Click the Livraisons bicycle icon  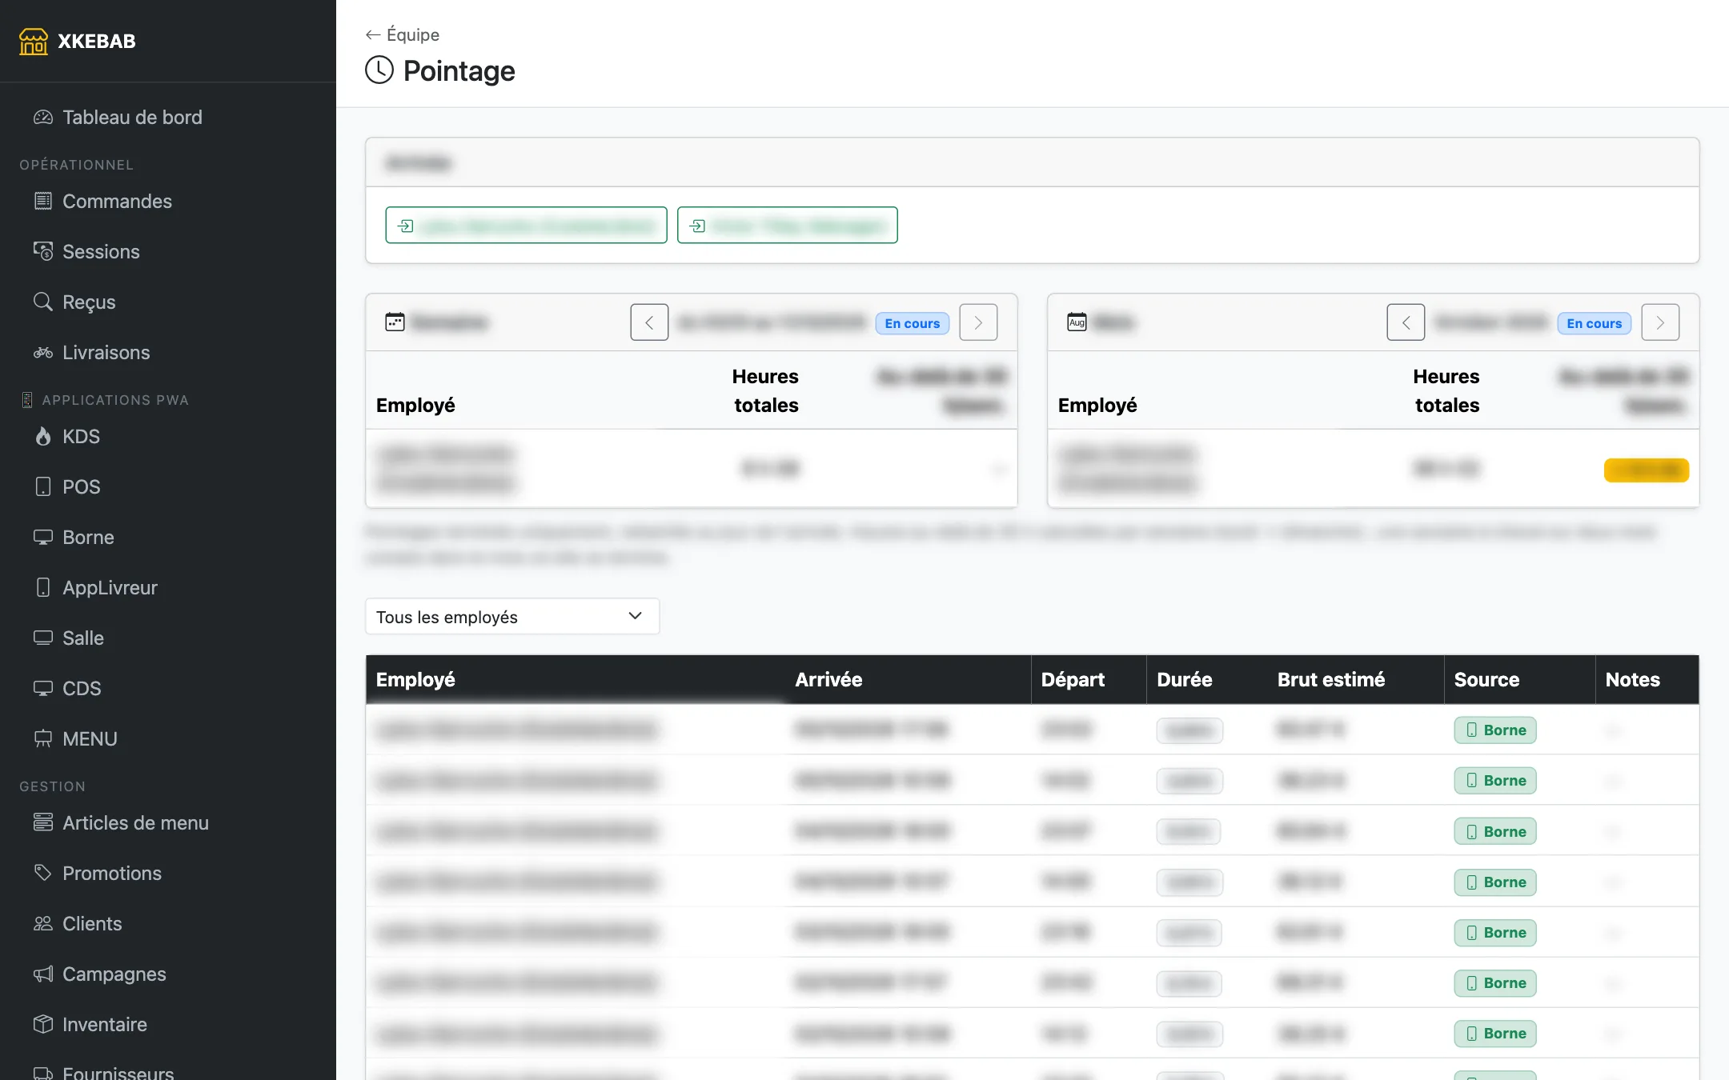point(43,353)
